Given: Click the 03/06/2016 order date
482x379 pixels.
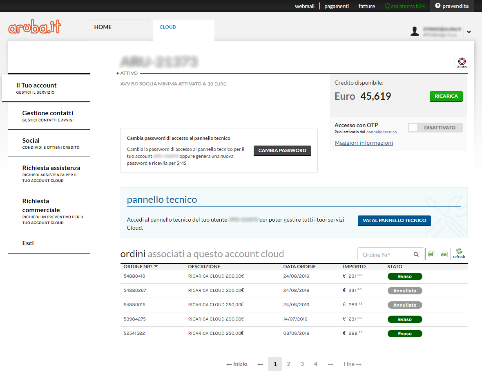Looking at the screenshot, I should pyautogui.click(x=296, y=333).
